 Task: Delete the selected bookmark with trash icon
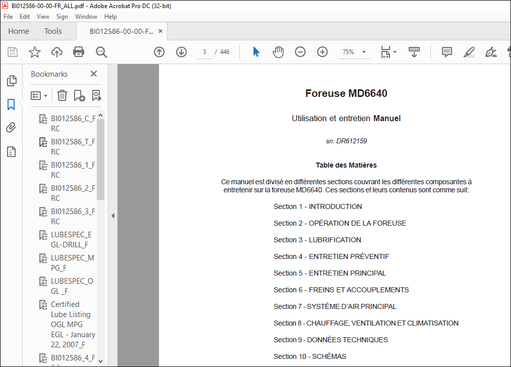click(62, 96)
